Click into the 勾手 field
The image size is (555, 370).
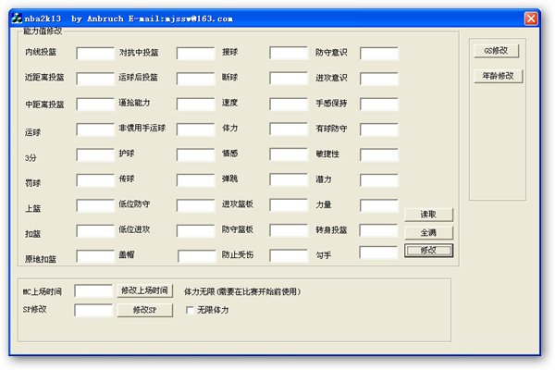click(x=378, y=253)
